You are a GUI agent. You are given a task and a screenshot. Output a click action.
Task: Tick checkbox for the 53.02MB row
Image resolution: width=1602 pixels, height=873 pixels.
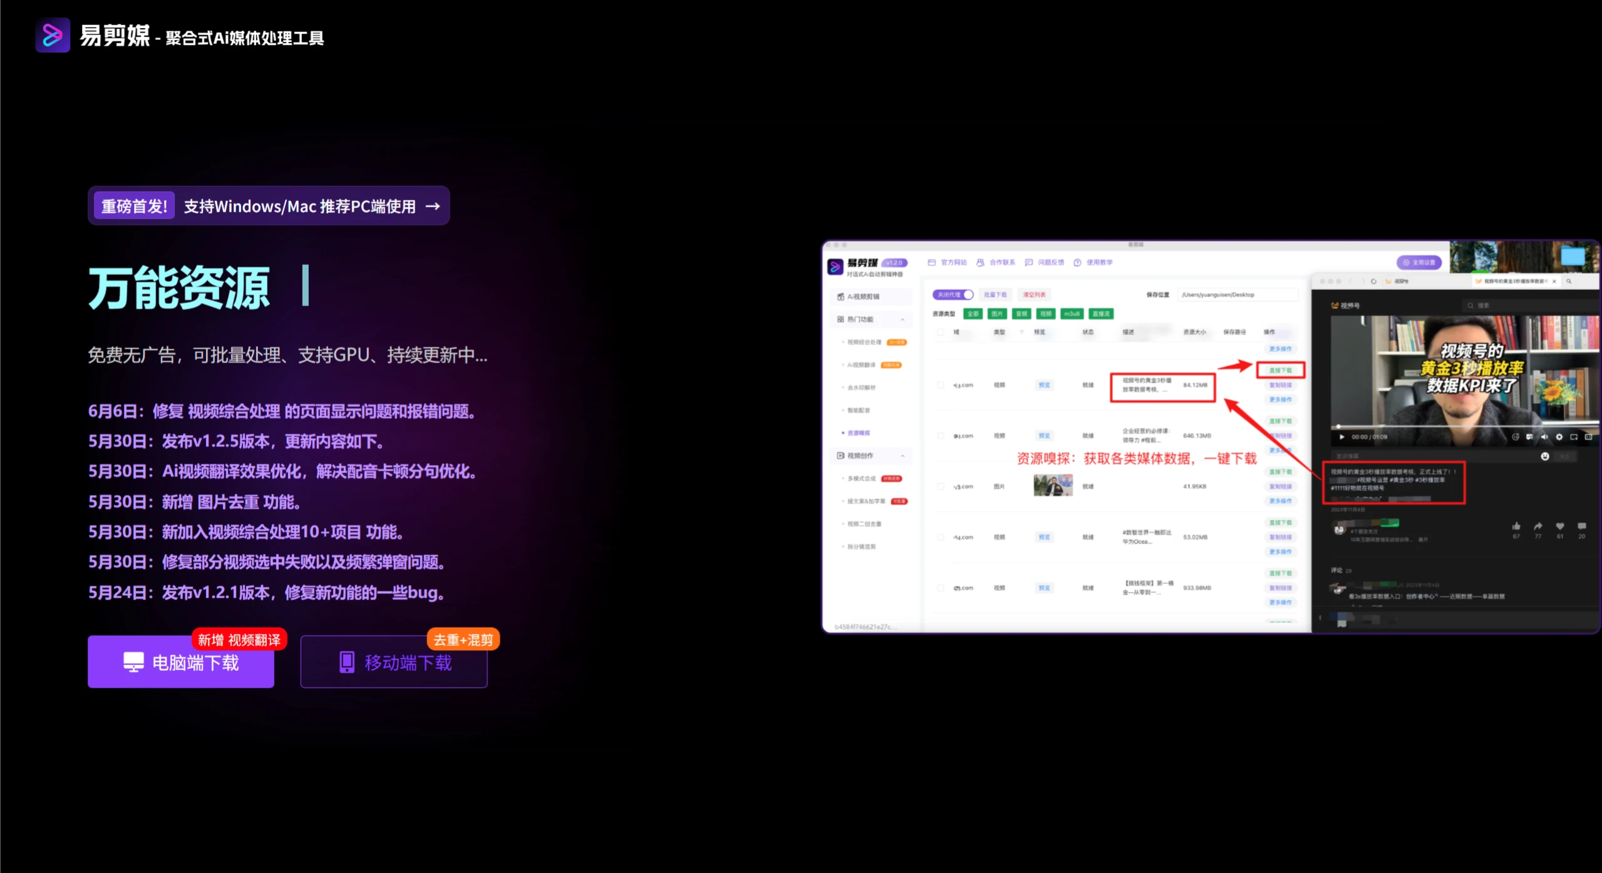click(x=941, y=537)
